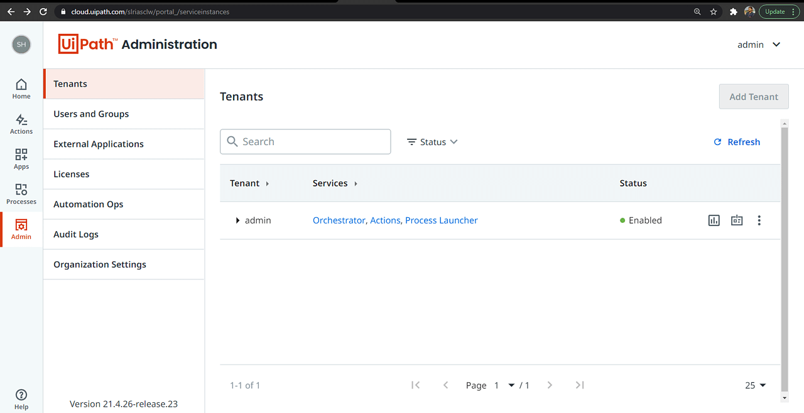Click in the tenant Search field
Viewport: 804px width, 413px height.
click(305, 142)
